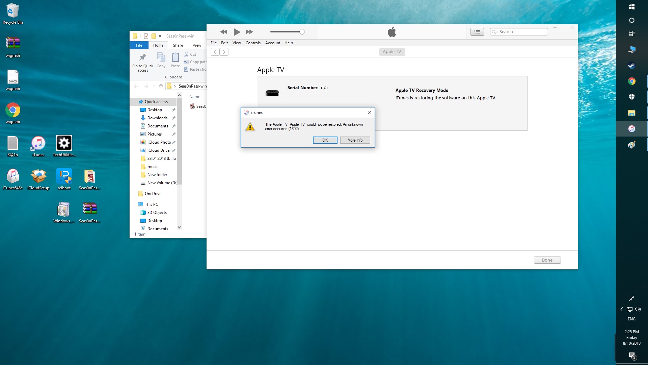Click the More Info button
648x365 pixels.
point(355,140)
